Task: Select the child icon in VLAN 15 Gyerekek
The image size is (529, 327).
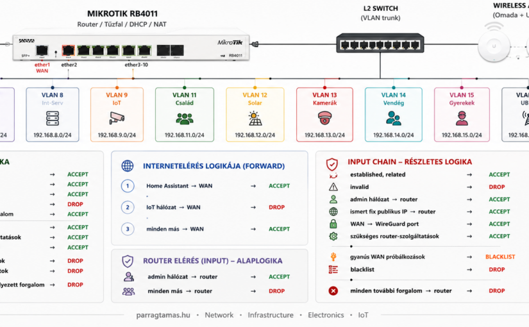Action: pyautogui.click(x=462, y=119)
